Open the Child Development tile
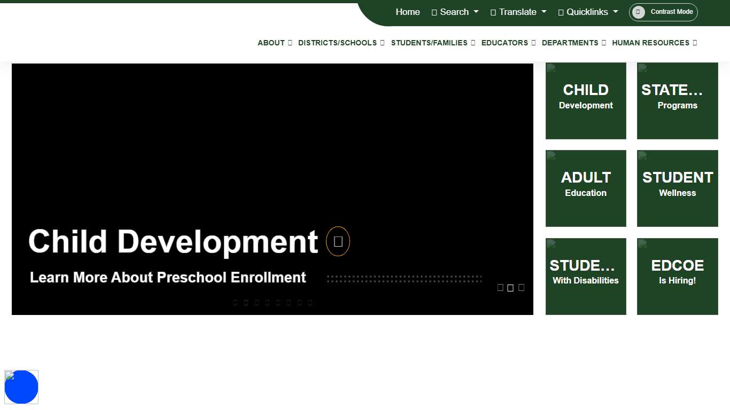This screenshot has width=730, height=410. pos(586,100)
